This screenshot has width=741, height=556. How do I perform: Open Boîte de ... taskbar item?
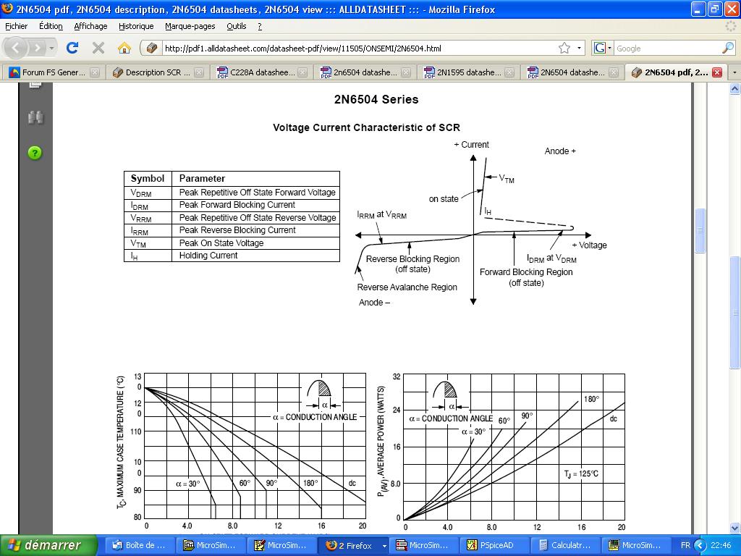click(138, 545)
